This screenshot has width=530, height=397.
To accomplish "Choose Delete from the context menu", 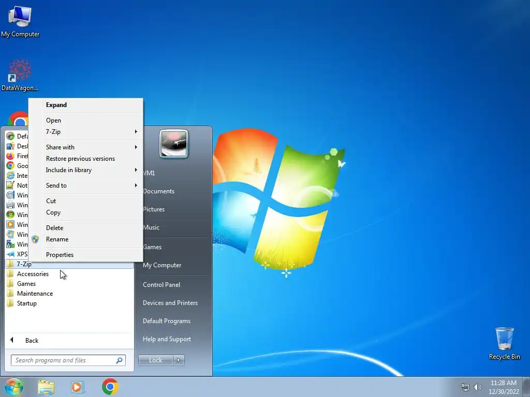I will click(x=86, y=228).
